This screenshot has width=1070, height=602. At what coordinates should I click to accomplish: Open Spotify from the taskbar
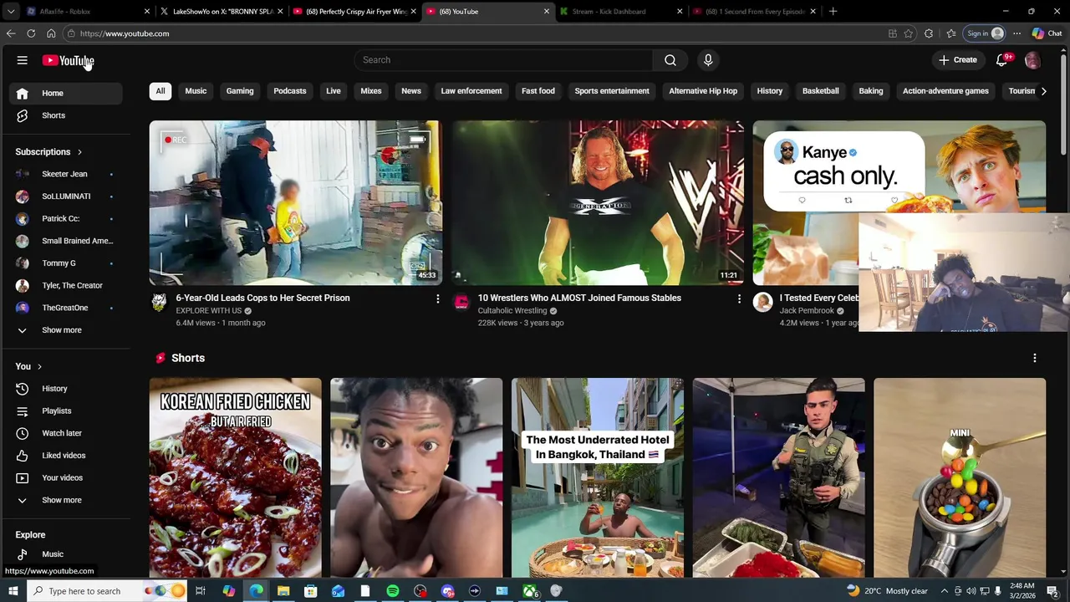click(393, 591)
